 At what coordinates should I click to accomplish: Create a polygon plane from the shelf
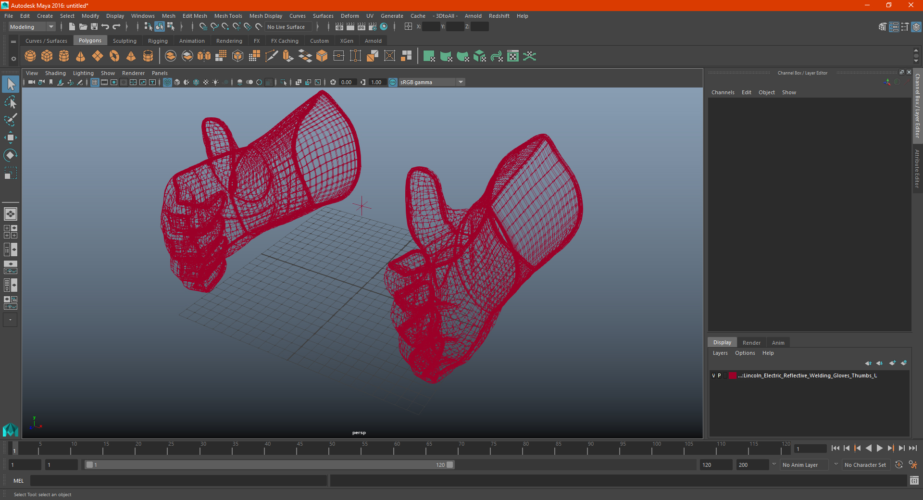pos(98,56)
